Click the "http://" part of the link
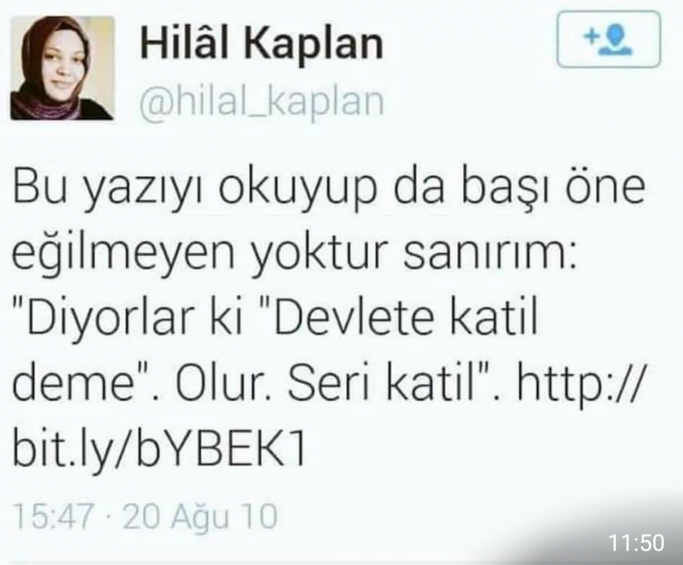Screen dimensions: 683x565 (579, 383)
